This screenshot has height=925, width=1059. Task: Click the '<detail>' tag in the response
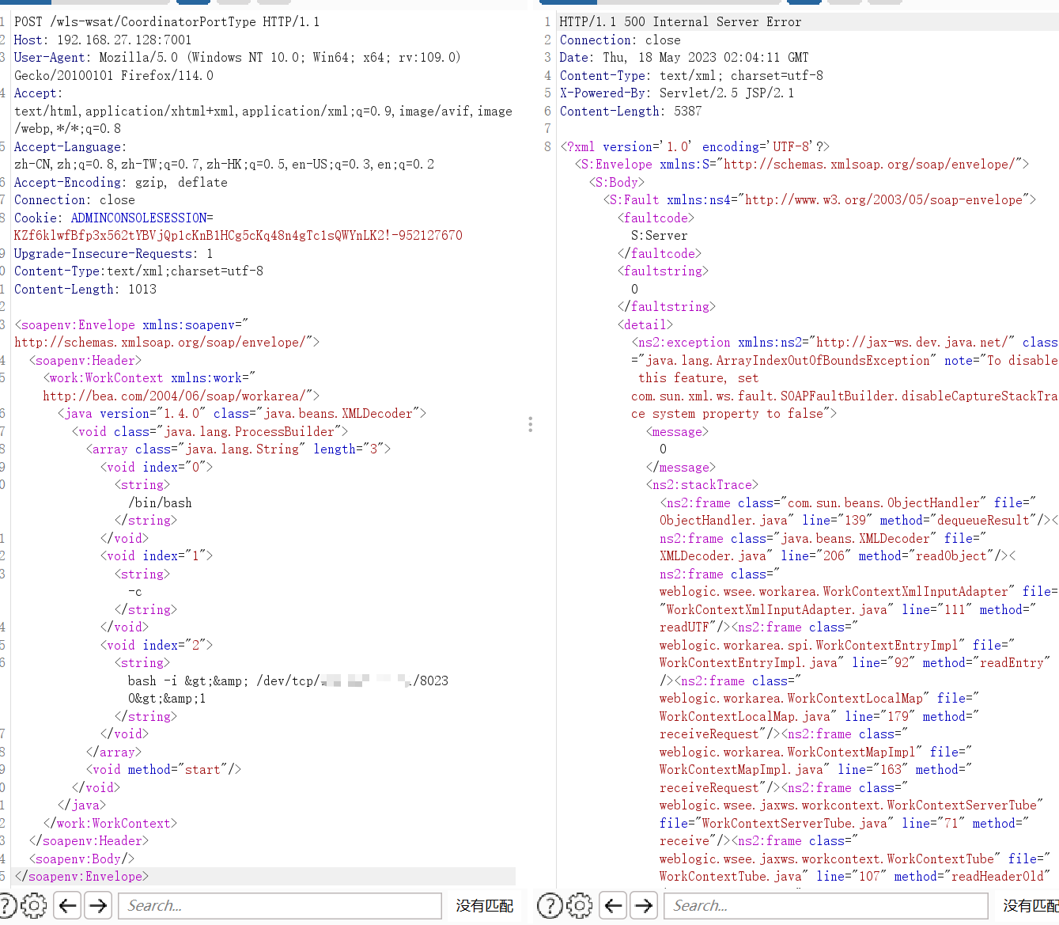(645, 325)
